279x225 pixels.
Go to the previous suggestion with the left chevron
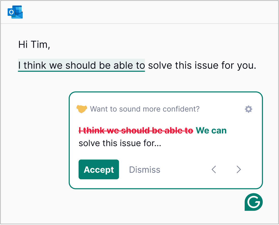coord(214,169)
